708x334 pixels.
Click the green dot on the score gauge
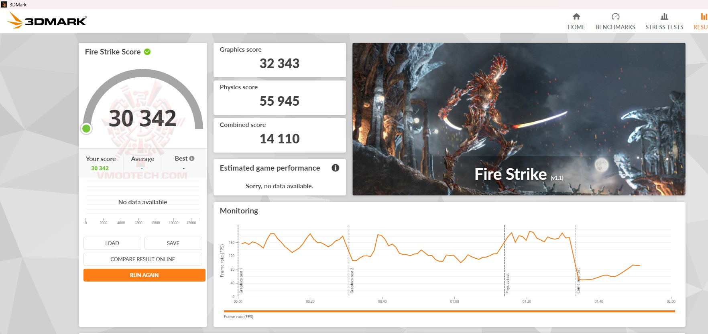(x=86, y=129)
